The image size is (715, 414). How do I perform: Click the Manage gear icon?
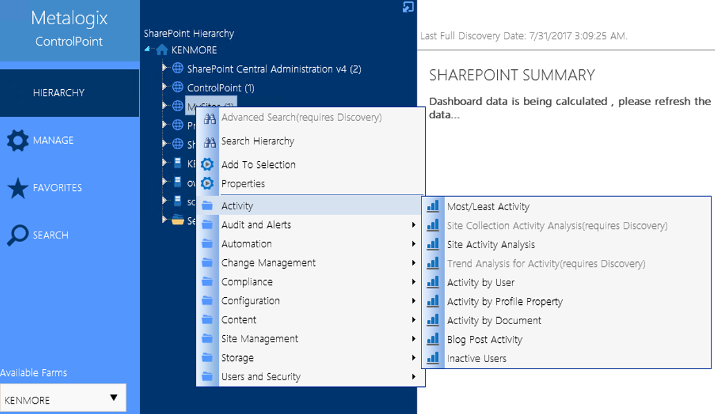(x=18, y=140)
